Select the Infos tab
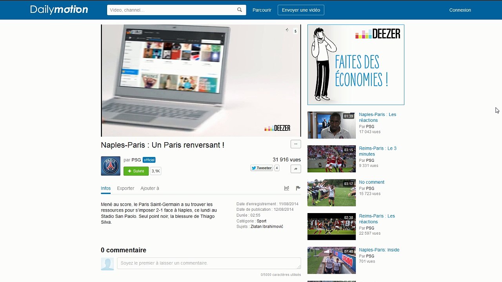This screenshot has width=502, height=282. click(x=106, y=188)
